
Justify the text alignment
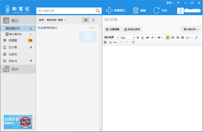(x=182, y=38)
